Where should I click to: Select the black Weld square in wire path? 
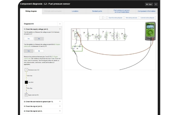26,82
